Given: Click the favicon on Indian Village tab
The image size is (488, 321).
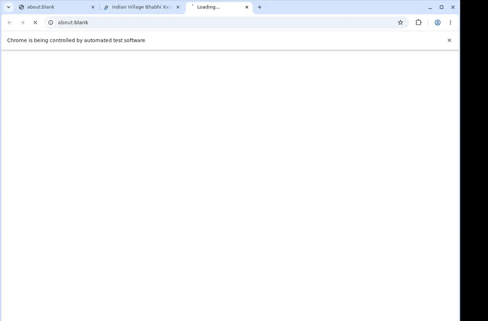Looking at the screenshot, I should (x=106, y=7).
